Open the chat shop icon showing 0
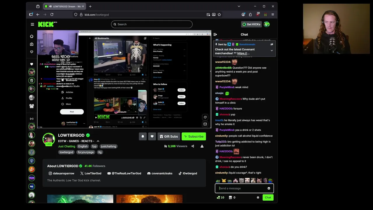The width and height of the screenshot is (373, 210). pyautogui.click(x=232, y=197)
